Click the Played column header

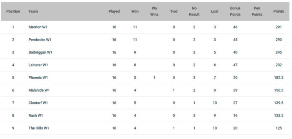114,11
